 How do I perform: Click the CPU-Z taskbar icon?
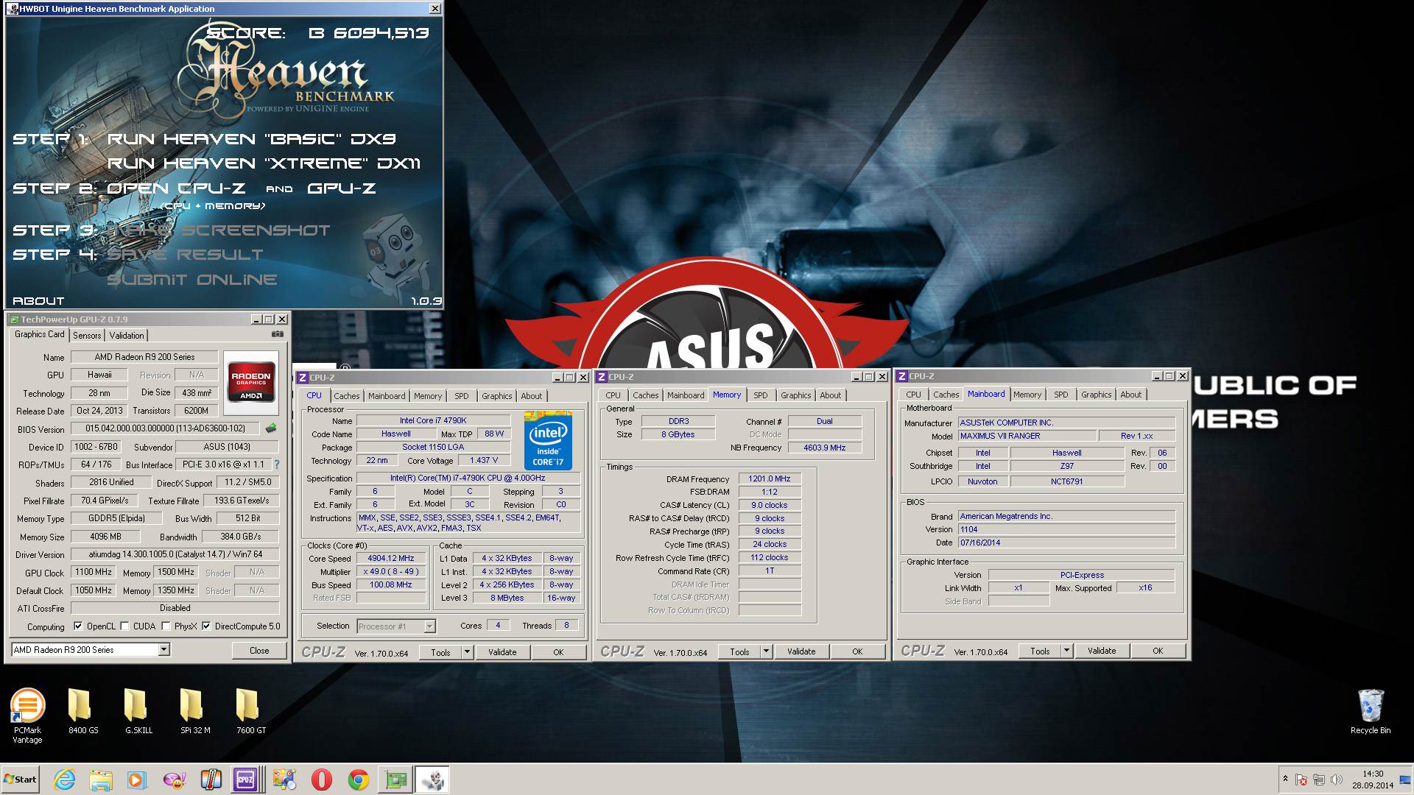pos(245,780)
